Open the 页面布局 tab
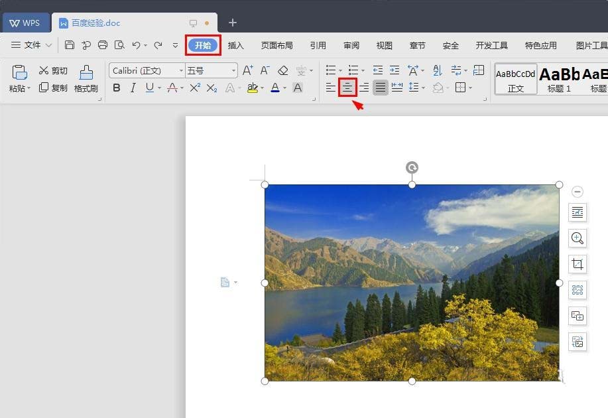The height and width of the screenshot is (418, 608). click(276, 45)
